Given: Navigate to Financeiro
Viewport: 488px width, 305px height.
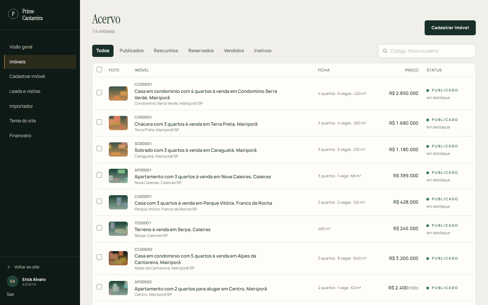Looking at the screenshot, I should (40, 136).
